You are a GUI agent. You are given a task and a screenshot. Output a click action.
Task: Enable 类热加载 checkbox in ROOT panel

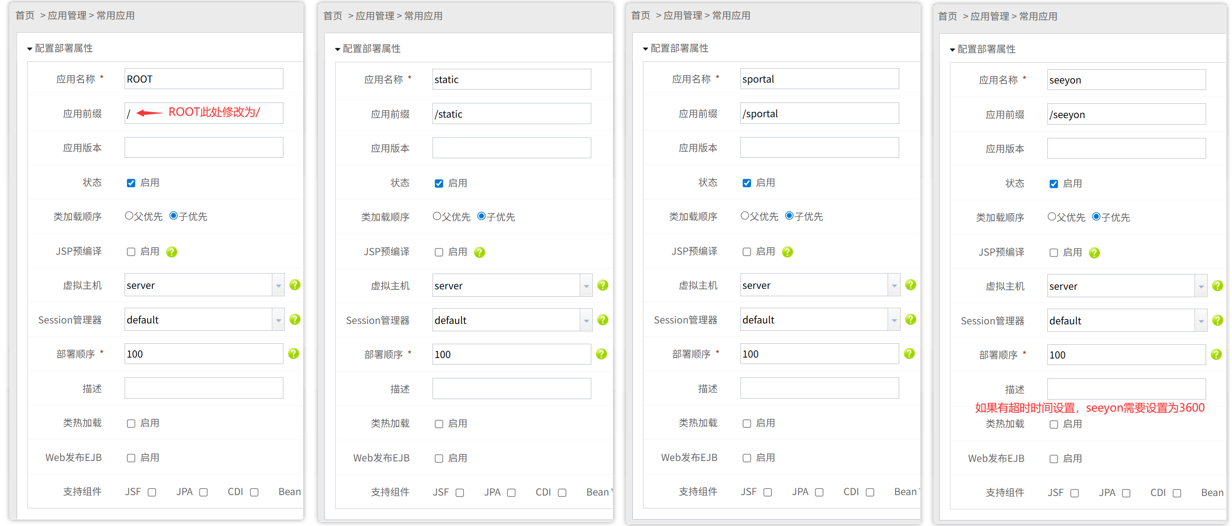(x=131, y=424)
